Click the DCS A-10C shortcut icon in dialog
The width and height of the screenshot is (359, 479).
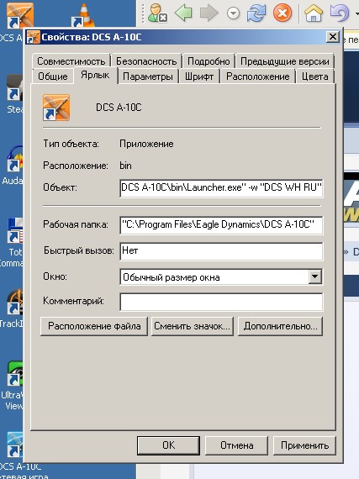pos(56,108)
